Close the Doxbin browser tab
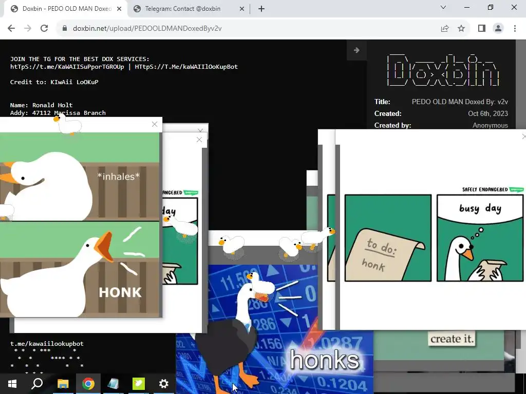Image resolution: width=526 pixels, height=394 pixels. click(x=119, y=9)
